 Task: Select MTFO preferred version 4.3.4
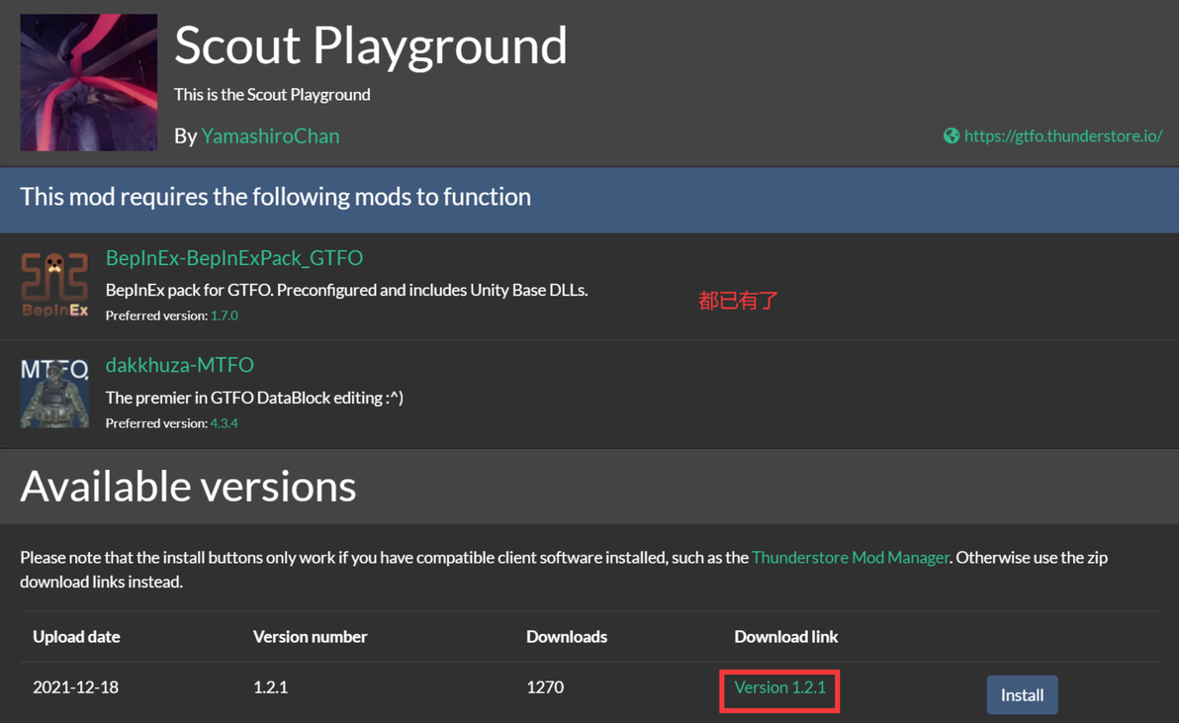click(x=225, y=423)
